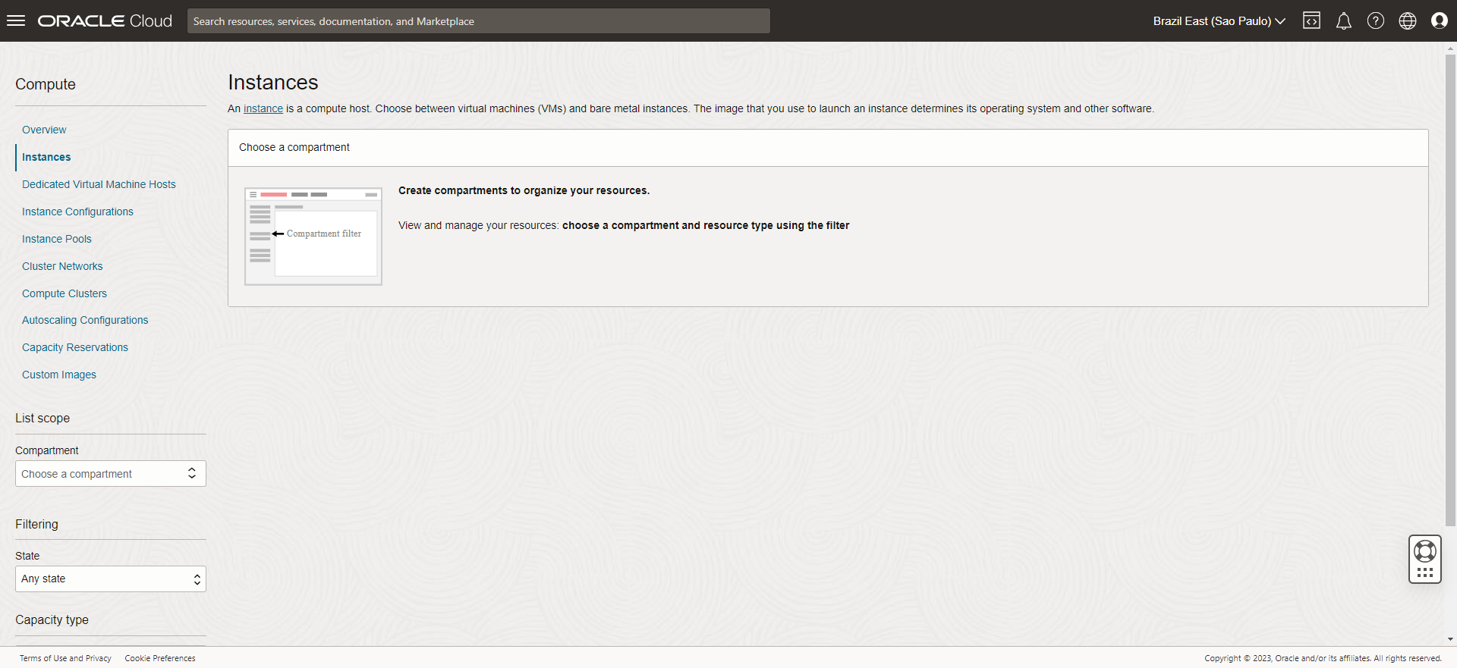Screen dimensions: 1457x668
Task: Click the Capacity type heading
Action: click(52, 619)
